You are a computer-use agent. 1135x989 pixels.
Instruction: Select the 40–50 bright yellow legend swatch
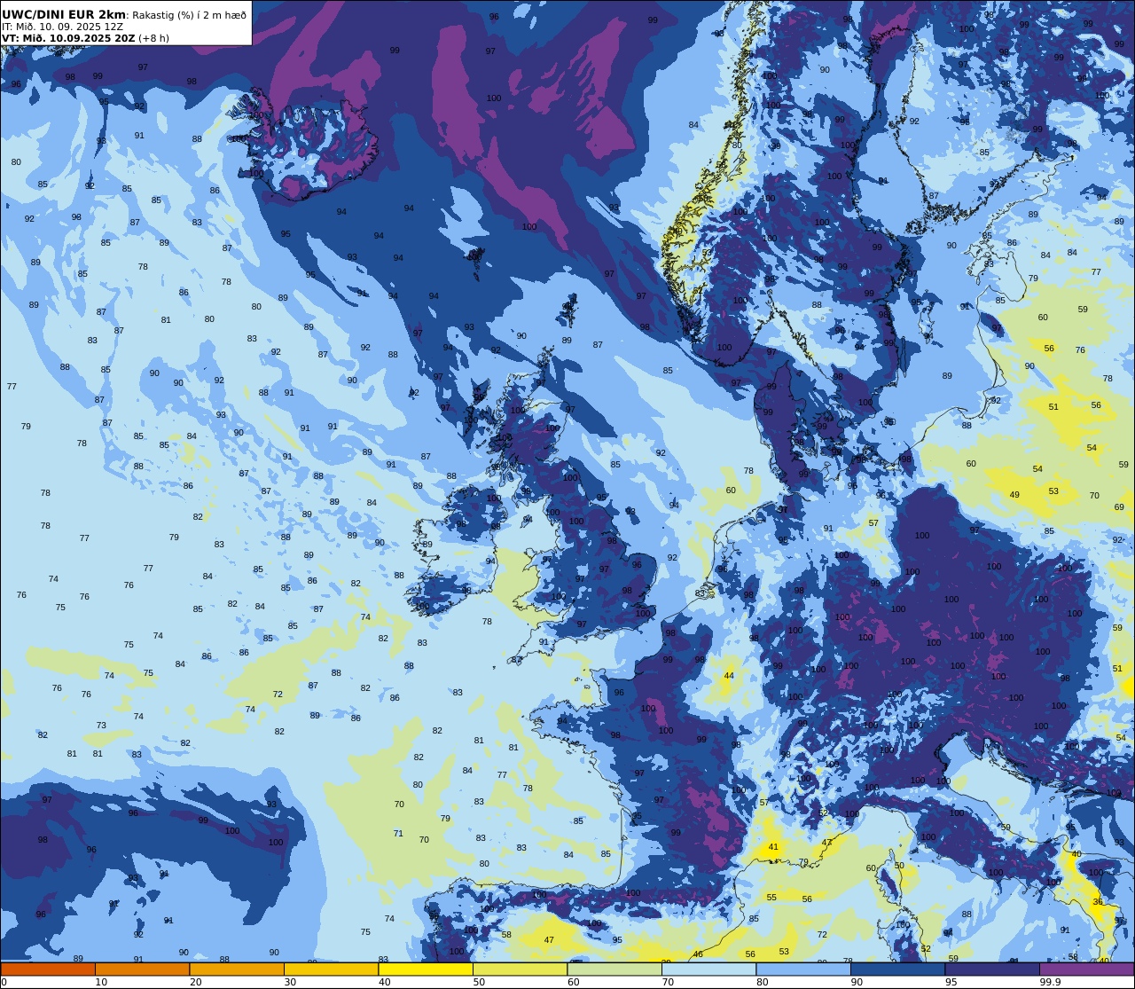(x=426, y=969)
